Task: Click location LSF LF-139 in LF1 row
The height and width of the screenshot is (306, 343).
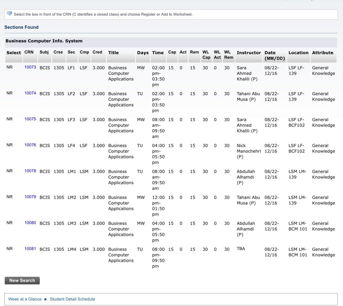Action: pos(296,70)
